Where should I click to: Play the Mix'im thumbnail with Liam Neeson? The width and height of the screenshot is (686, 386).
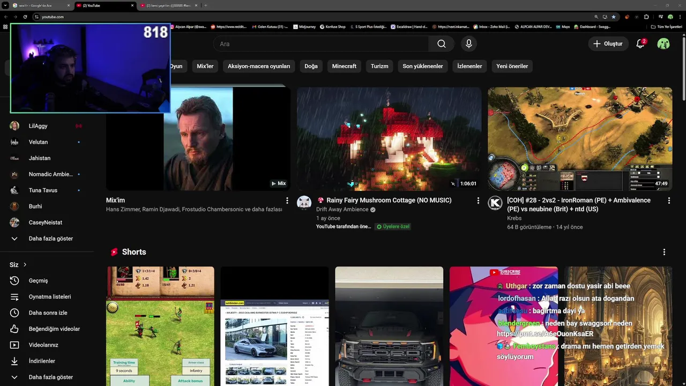(198, 139)
